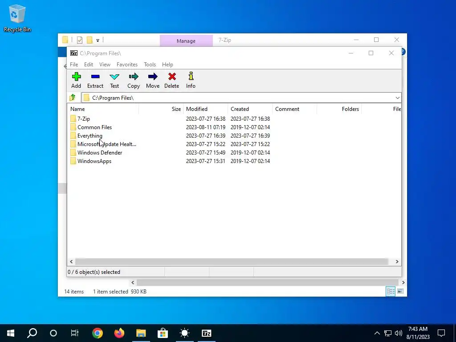This screenshot has height=342, width=456.
Task: Go up one folder level icon
Action: click(73, 98)
